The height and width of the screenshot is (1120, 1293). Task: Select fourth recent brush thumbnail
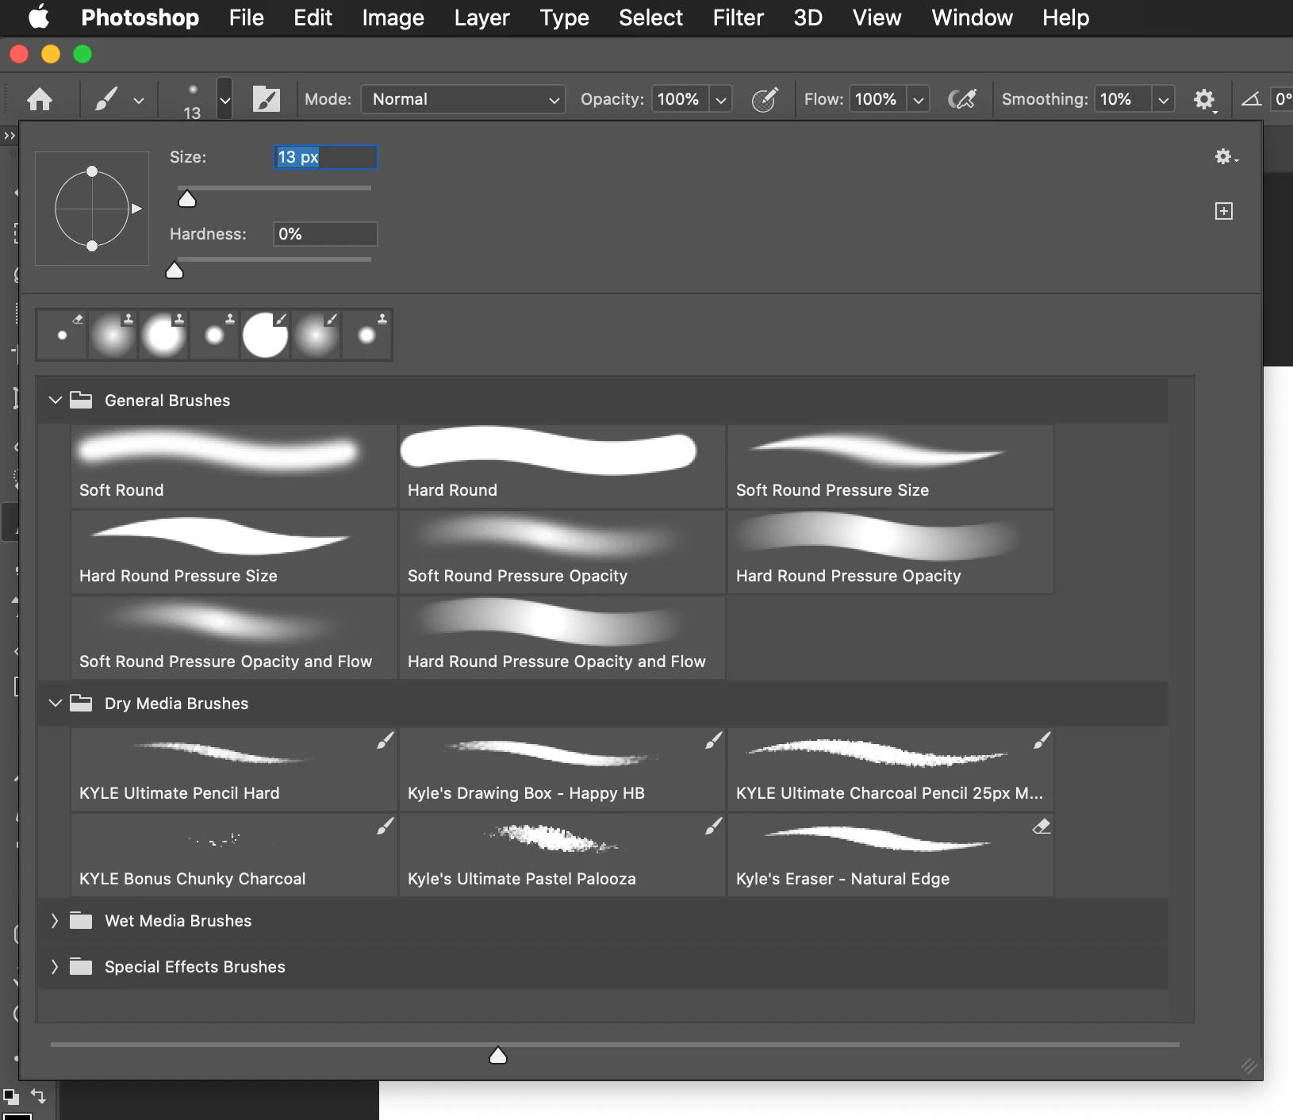pyautogui.click(x=214, y=335)
